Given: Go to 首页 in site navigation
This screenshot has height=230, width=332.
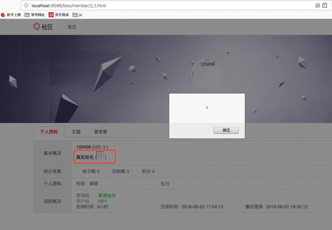Looking at the screenshot, I should pyautogui.click(x=72, y=27).
